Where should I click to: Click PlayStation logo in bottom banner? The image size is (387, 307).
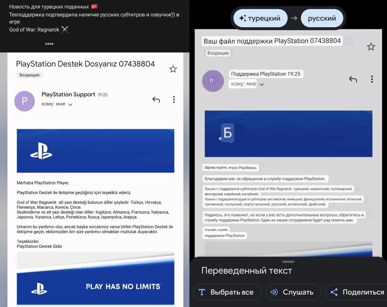click(x=39, y=289)
